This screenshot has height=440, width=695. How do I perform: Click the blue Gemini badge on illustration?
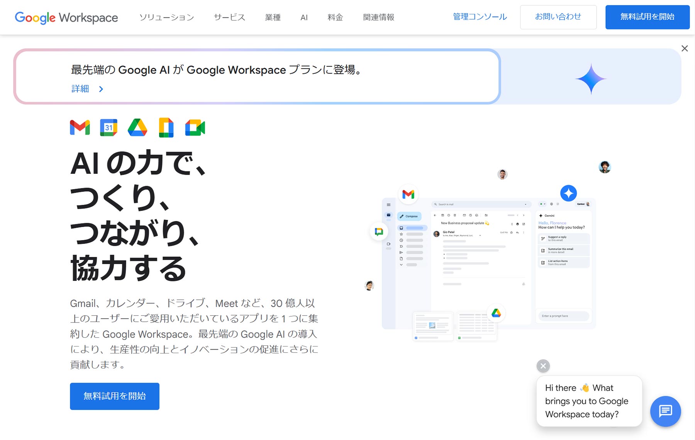tap(568, 193)
